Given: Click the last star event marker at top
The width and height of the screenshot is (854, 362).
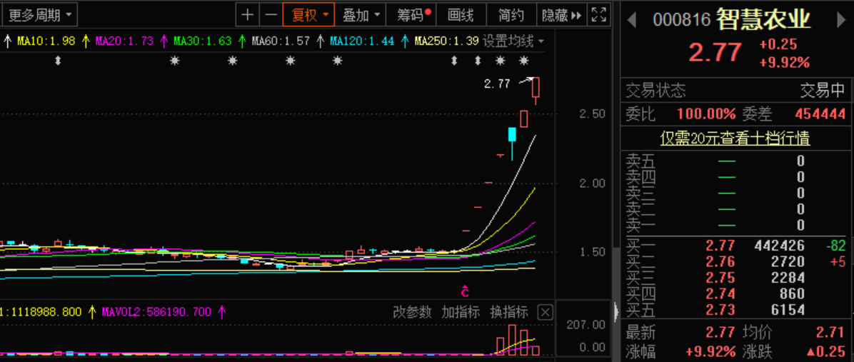Looking at the screenshot, I should (x=524, y=61).
